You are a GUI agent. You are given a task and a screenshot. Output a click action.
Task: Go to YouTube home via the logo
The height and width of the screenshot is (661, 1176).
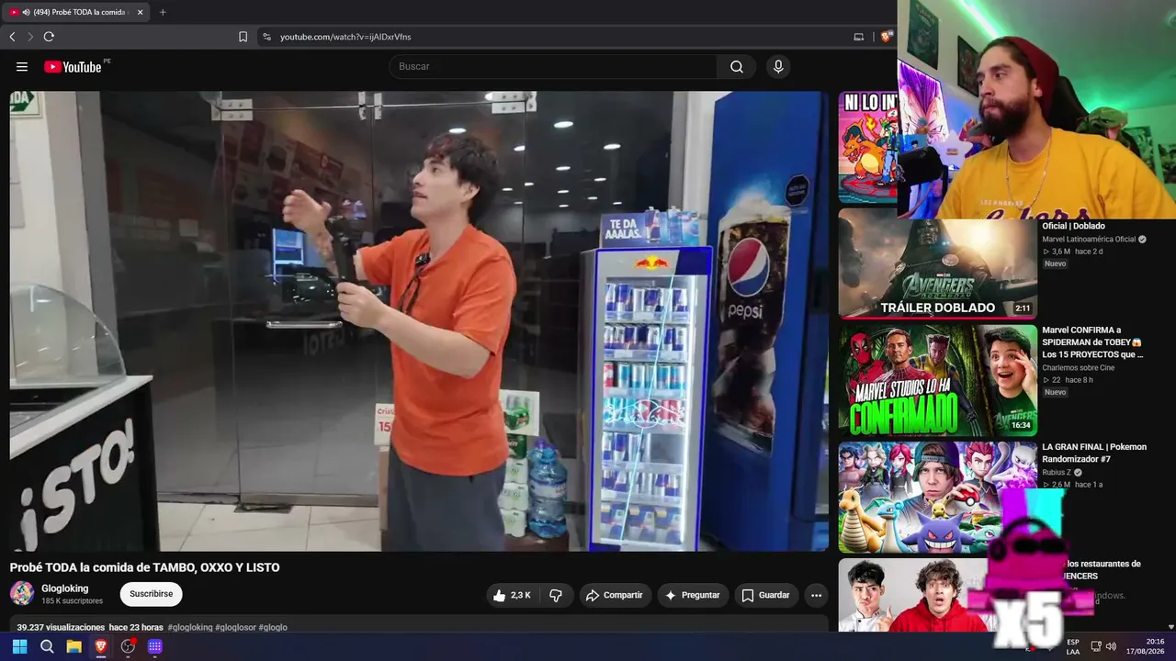click(73, 66)
